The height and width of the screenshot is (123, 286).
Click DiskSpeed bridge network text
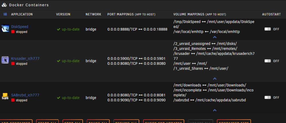[91, 29]
